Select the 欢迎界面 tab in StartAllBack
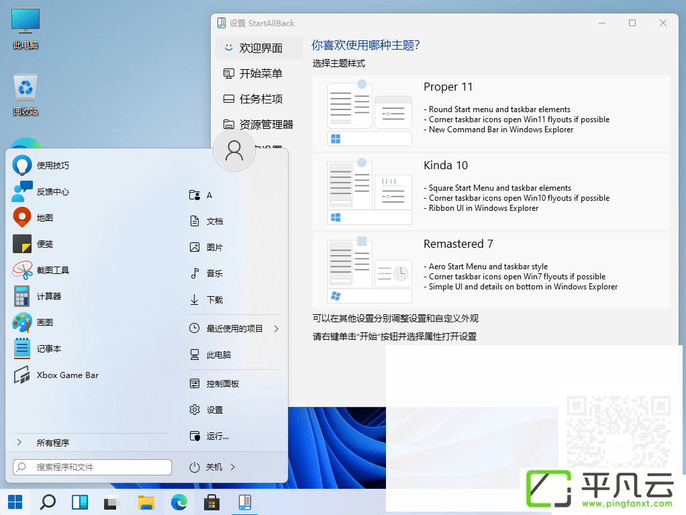 [x=259, y=48]
